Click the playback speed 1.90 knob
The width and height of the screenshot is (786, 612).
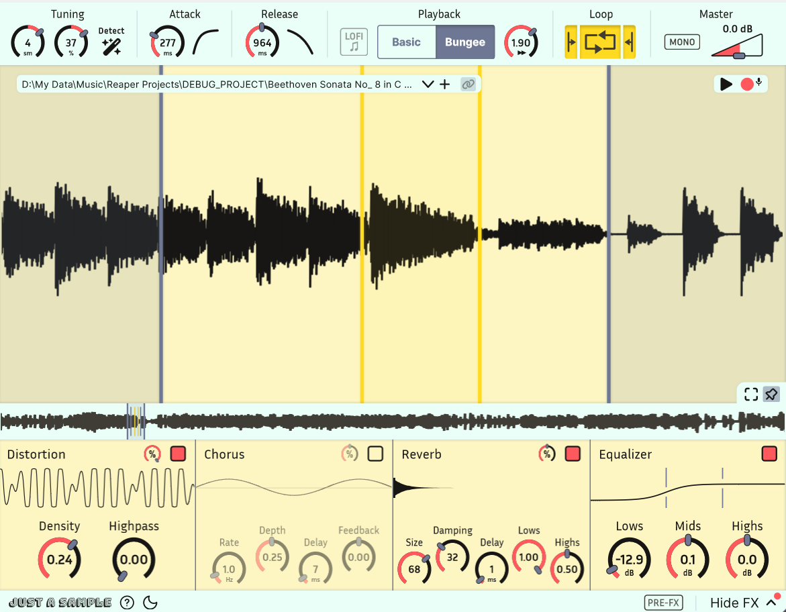(521, 42)
